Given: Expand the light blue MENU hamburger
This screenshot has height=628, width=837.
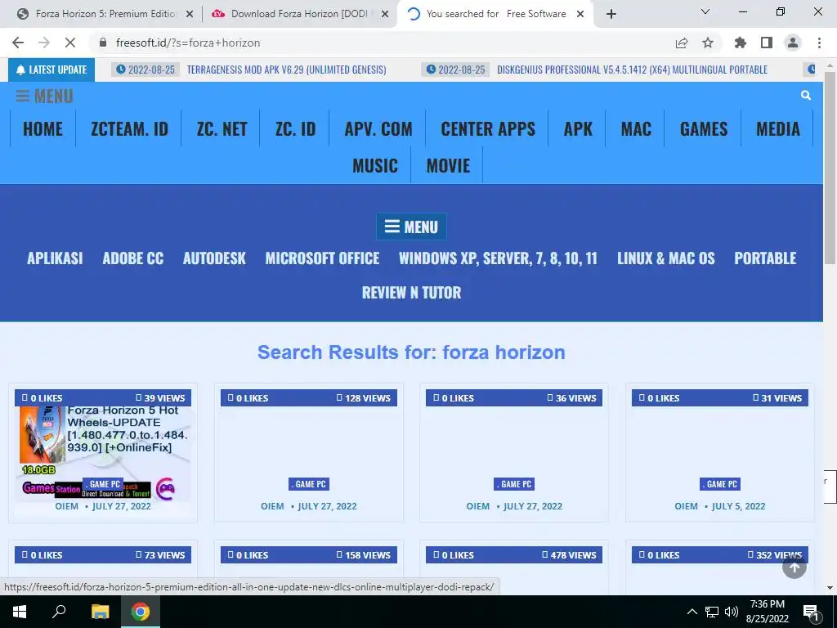Looking at the screenshot, I should tap(44, 96).
